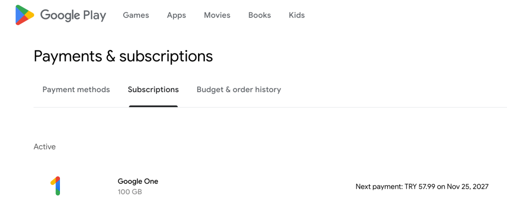Click the Payments & subscriptions page heading
The width and height of the screenshot is (507, 217).
(123, 56)
